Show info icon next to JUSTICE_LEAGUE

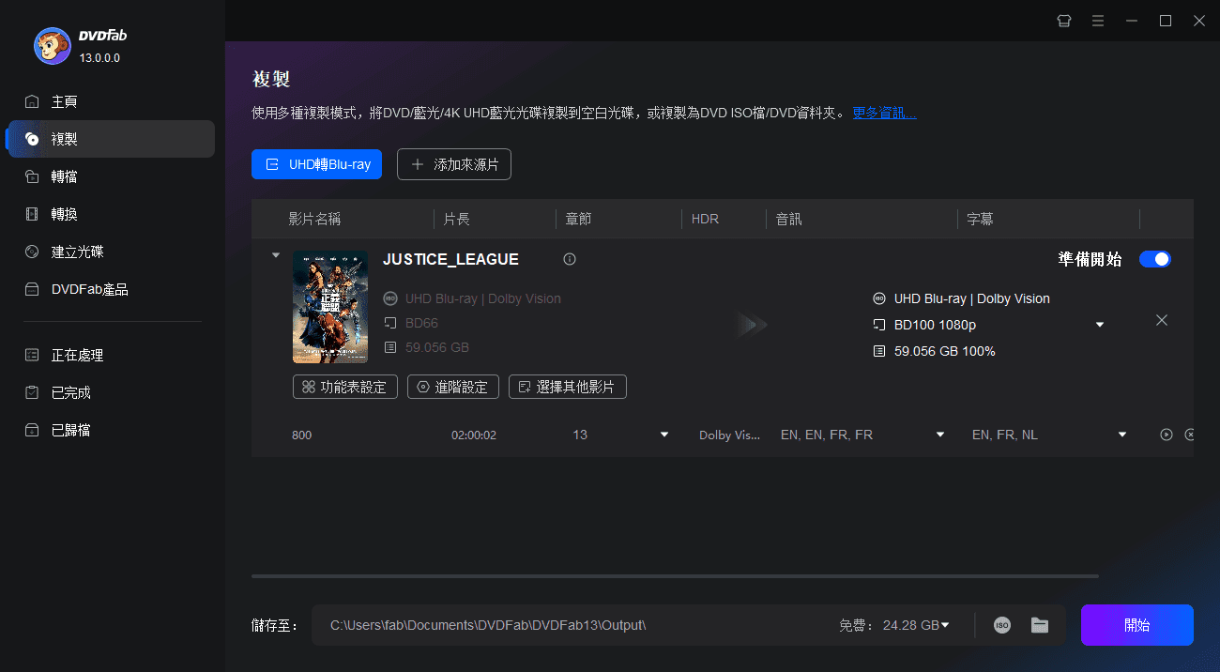569,259
